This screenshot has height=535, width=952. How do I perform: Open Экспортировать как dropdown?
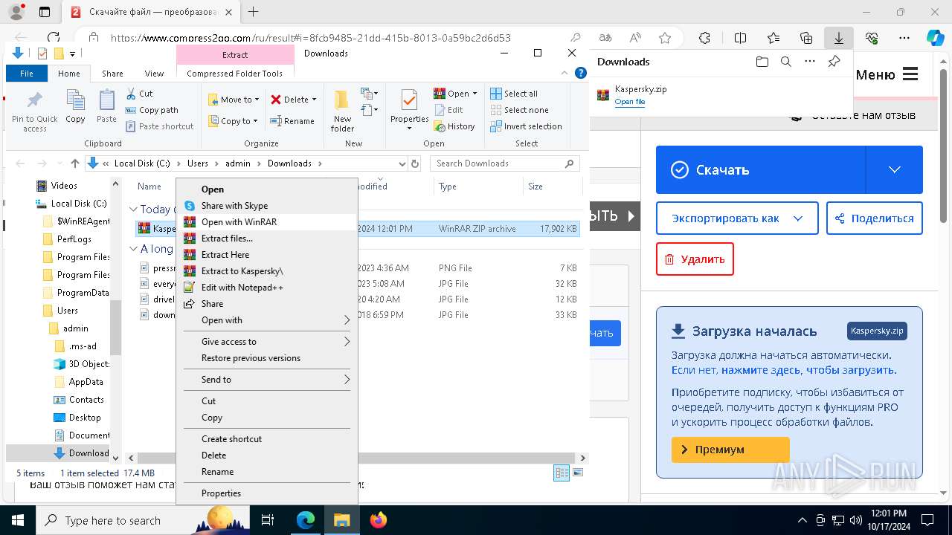click(737, 218)
